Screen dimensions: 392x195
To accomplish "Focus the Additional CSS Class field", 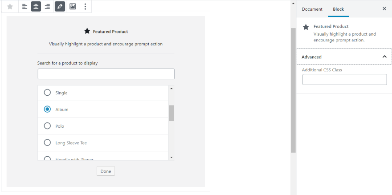I will [x=344, y=80].
